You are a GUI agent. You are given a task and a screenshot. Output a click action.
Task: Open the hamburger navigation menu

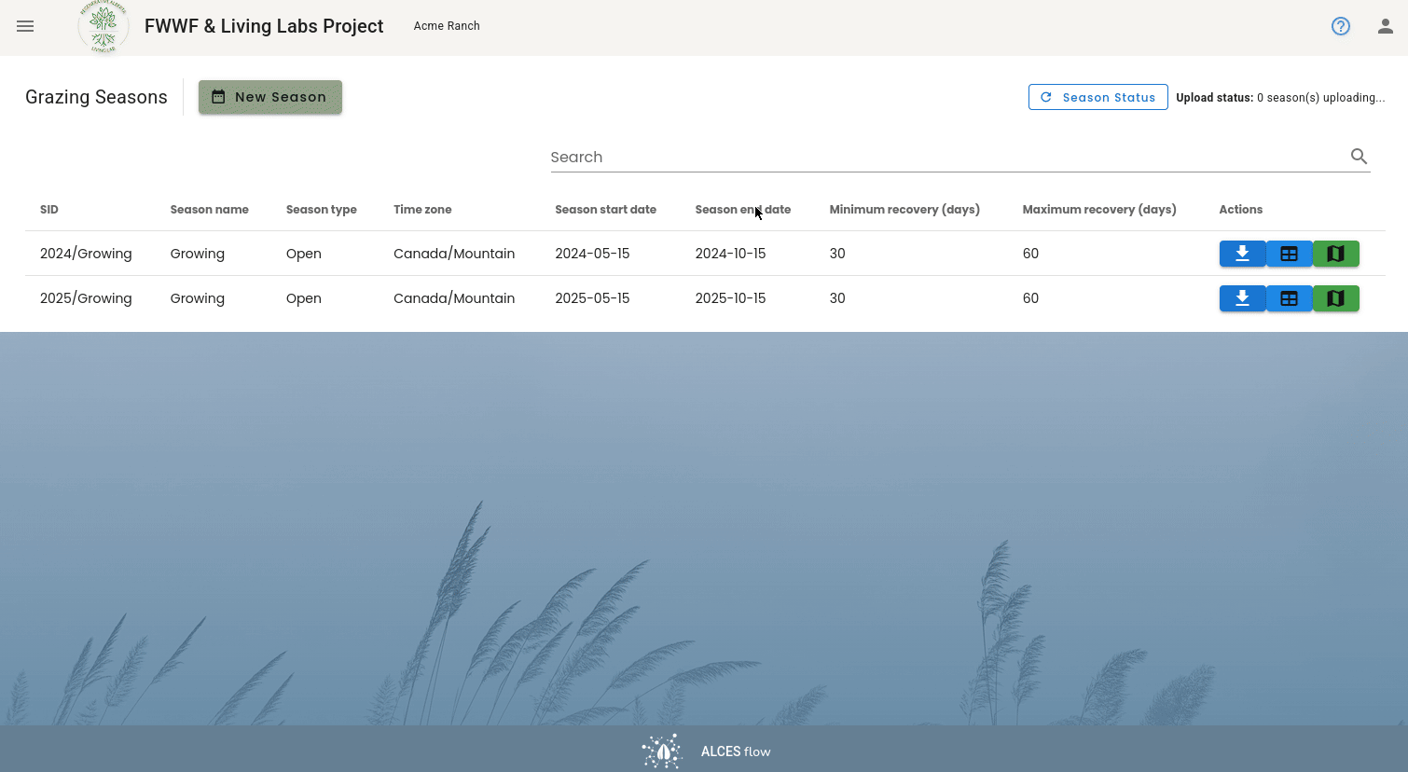(25, 26)
